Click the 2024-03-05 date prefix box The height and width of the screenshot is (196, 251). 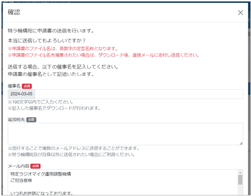[21, 94]
